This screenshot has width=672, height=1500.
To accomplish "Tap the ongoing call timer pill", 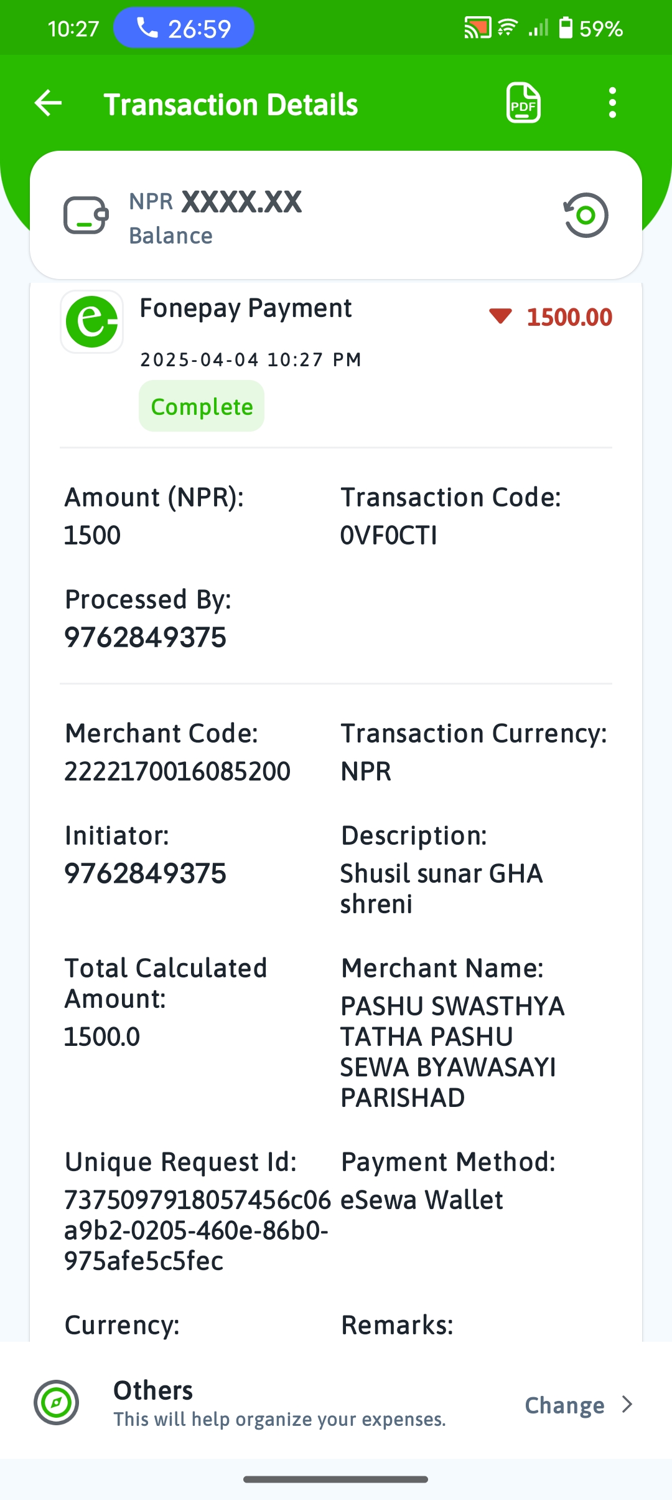I will coord(184,28).
